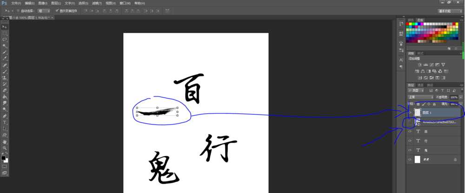465x193 pixels.
Task: Pick the yellow swatch next to red
Action: (411, 24)
